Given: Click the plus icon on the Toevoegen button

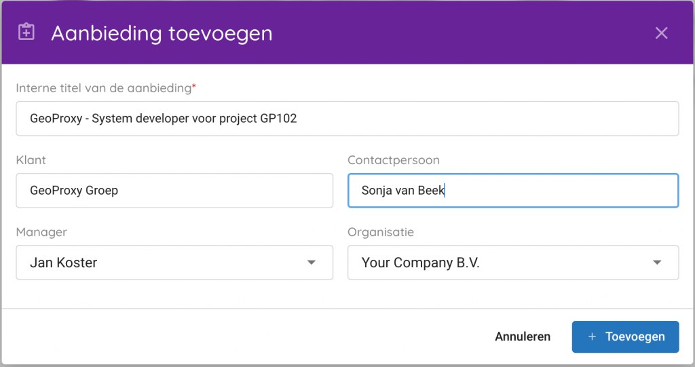Looking at the screenshot, I should [x=592, y=336].
